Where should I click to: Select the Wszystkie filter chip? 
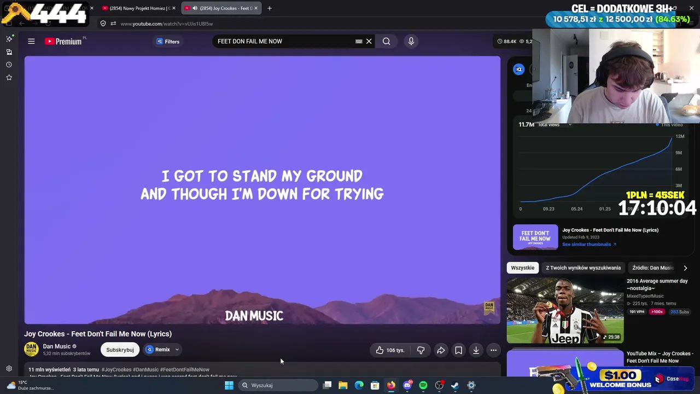click(x=523, y=268)
